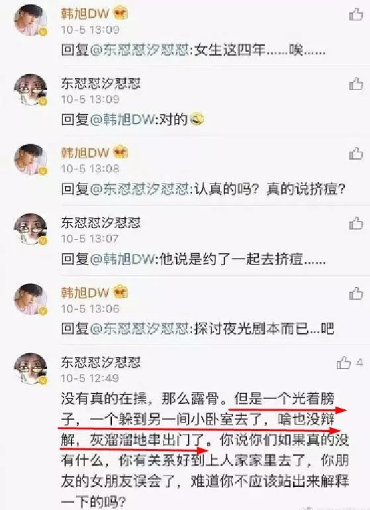Like the 13:07 comment about 挤痘
The image size is (370, 510).
[355, 223]
